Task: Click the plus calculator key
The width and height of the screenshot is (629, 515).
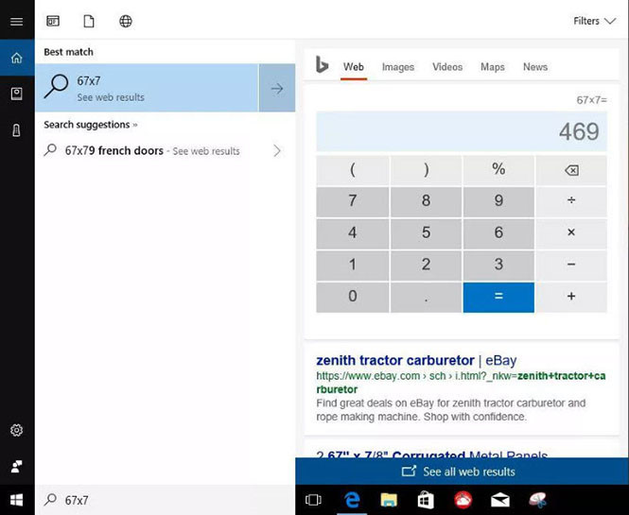Action: click(x=571, y=297)
